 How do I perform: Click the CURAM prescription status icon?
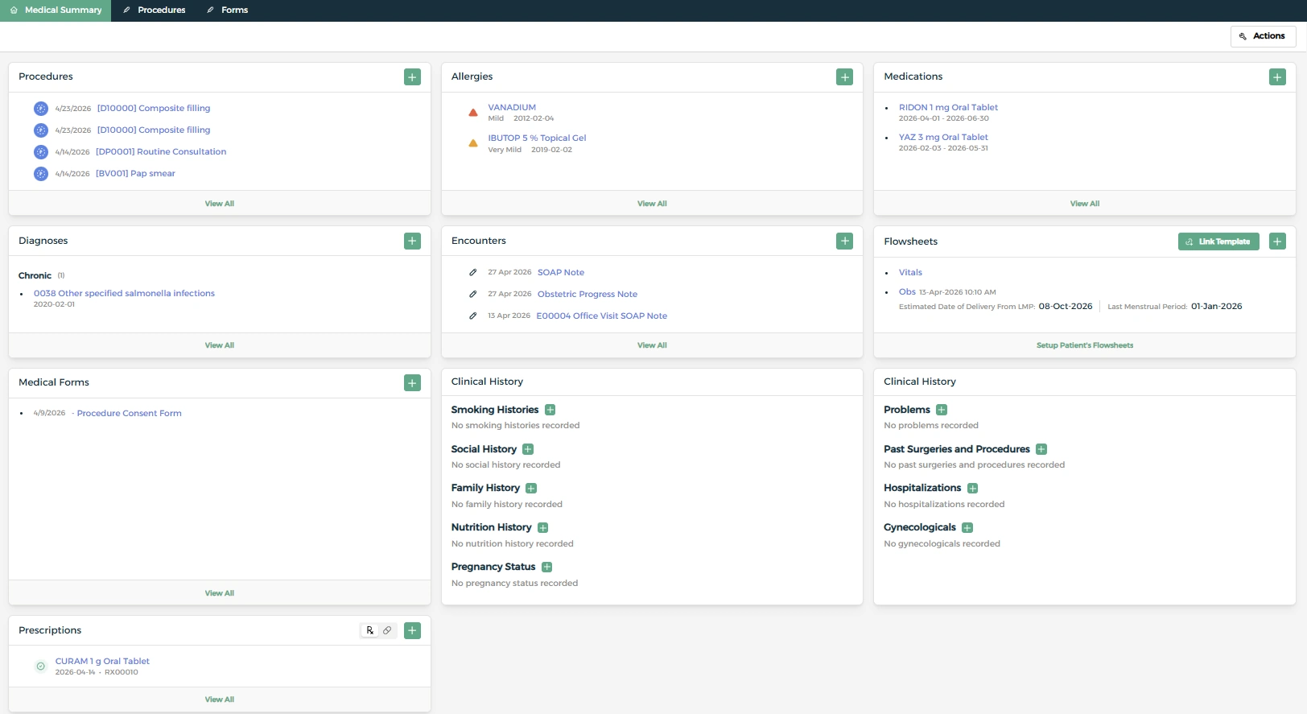41,667
